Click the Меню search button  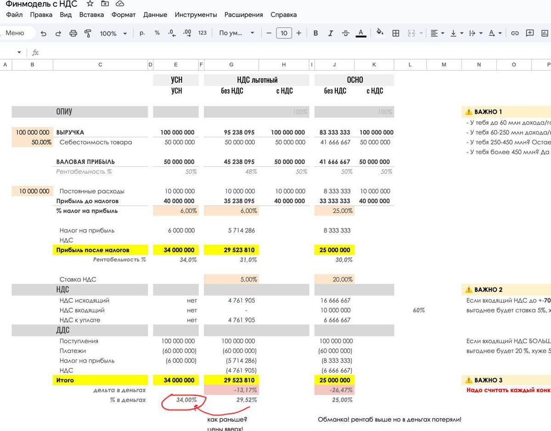point(17,33)
